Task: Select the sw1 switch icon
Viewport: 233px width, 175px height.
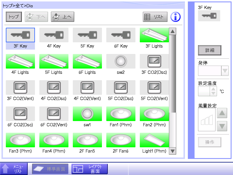Action: (87, 114)
